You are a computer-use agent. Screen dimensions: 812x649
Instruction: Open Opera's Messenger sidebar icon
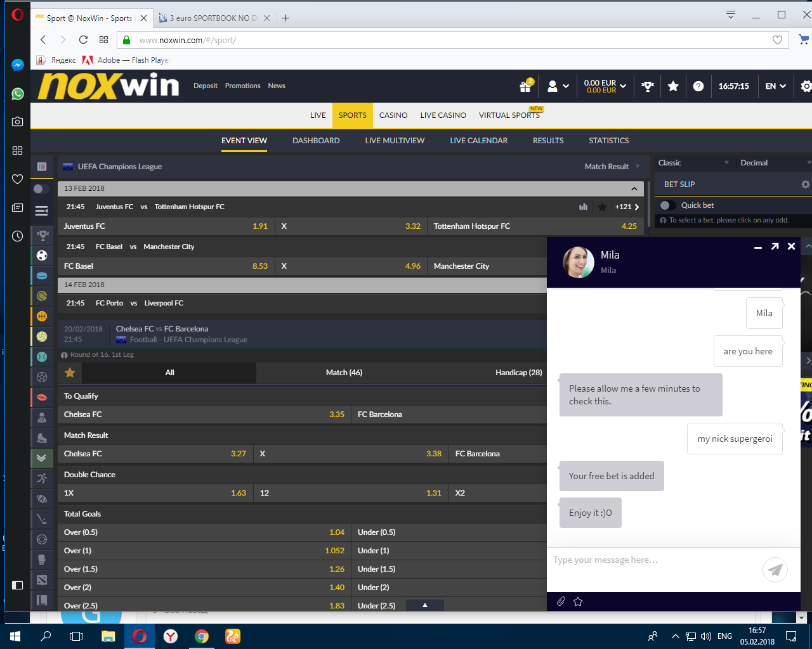(x=18, y=65)
